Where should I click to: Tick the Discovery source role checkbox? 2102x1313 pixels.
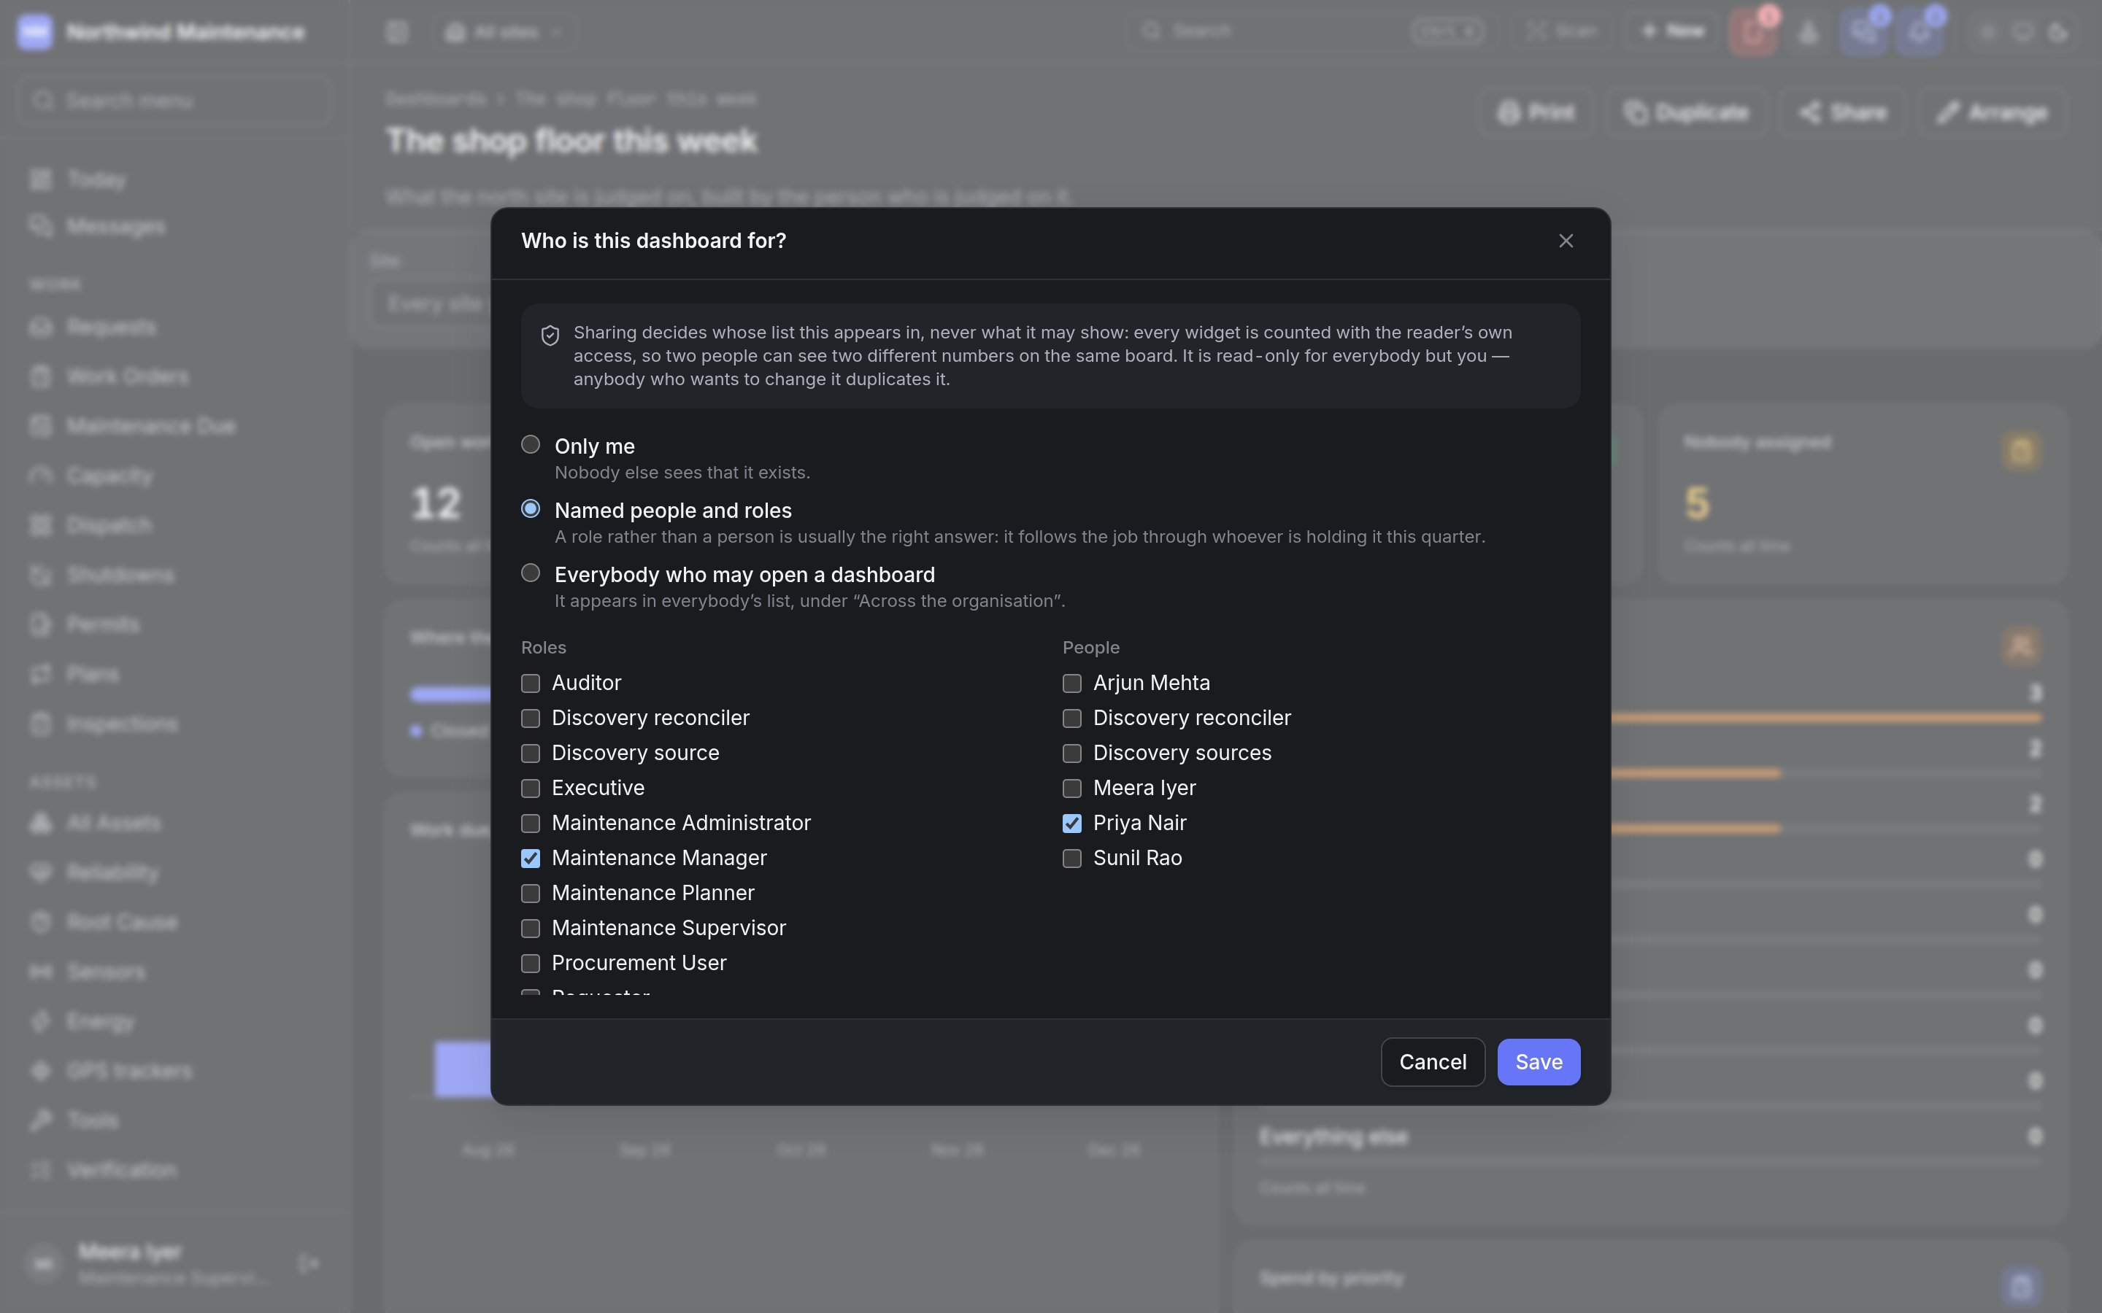[x=530, y=753]
